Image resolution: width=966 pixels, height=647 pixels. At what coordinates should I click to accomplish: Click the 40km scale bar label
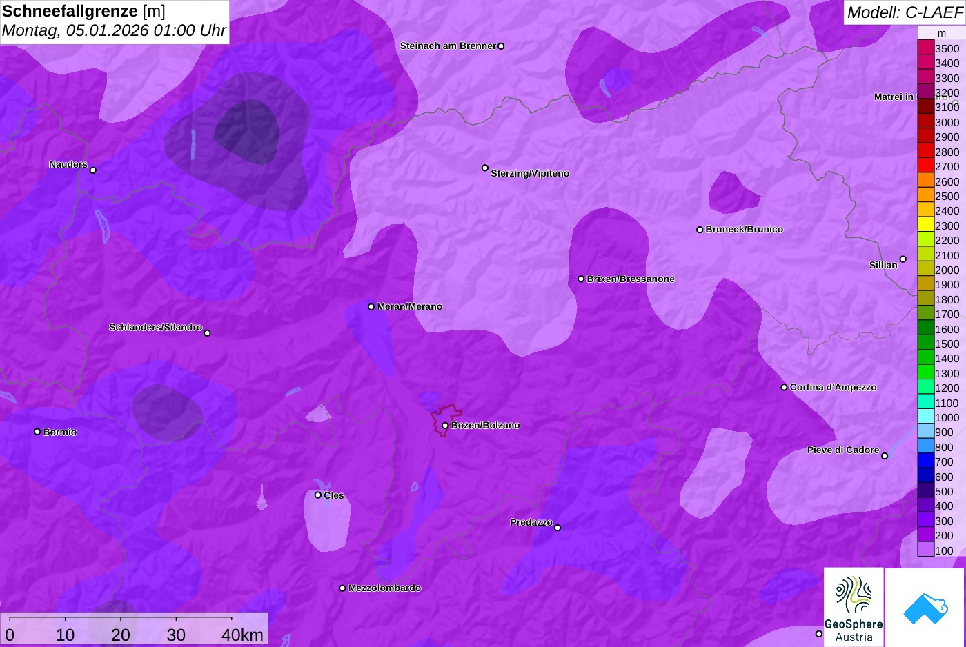pyautogui.click(x=243, y=635)
